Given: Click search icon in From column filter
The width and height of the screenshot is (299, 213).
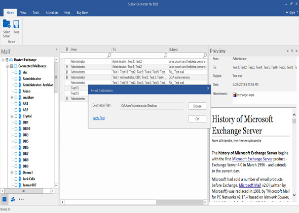Looking at the screenshot, I should click(x=109, y=55).
